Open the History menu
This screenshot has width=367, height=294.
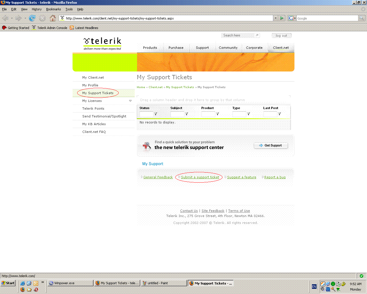[x=37, y=9]
